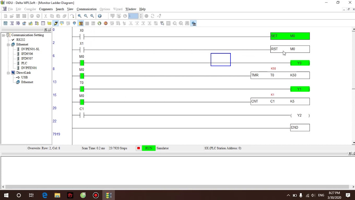355x200 pixels.
Task: Select the CNT C1 K5 instruction
Action: pos(280,101)
